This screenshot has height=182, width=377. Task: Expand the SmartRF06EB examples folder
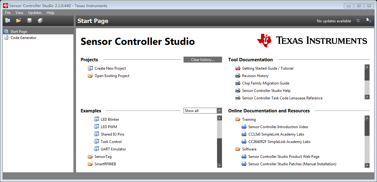click(90, 164)
